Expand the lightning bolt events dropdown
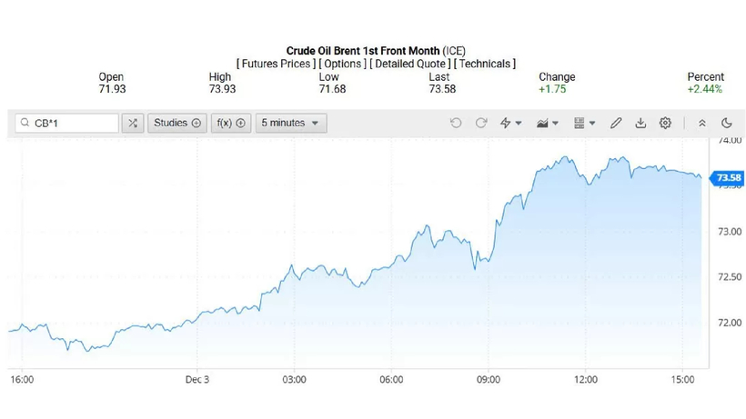Image resolution: width=746 pixels, height=419 pixels. click(511, 124)
